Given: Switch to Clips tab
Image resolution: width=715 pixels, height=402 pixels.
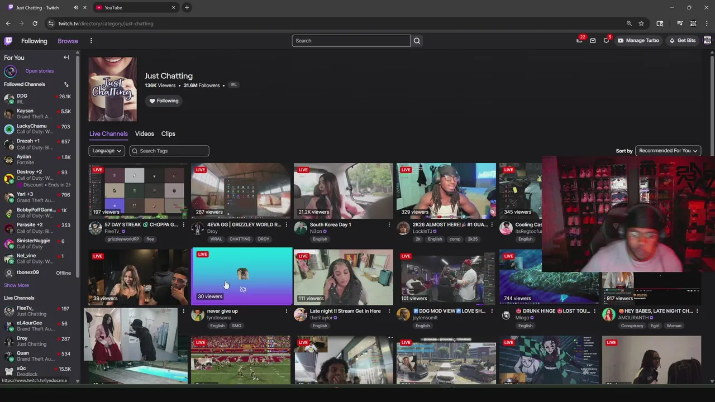Looking at the screenshot, I should click(x=168, y=134).
